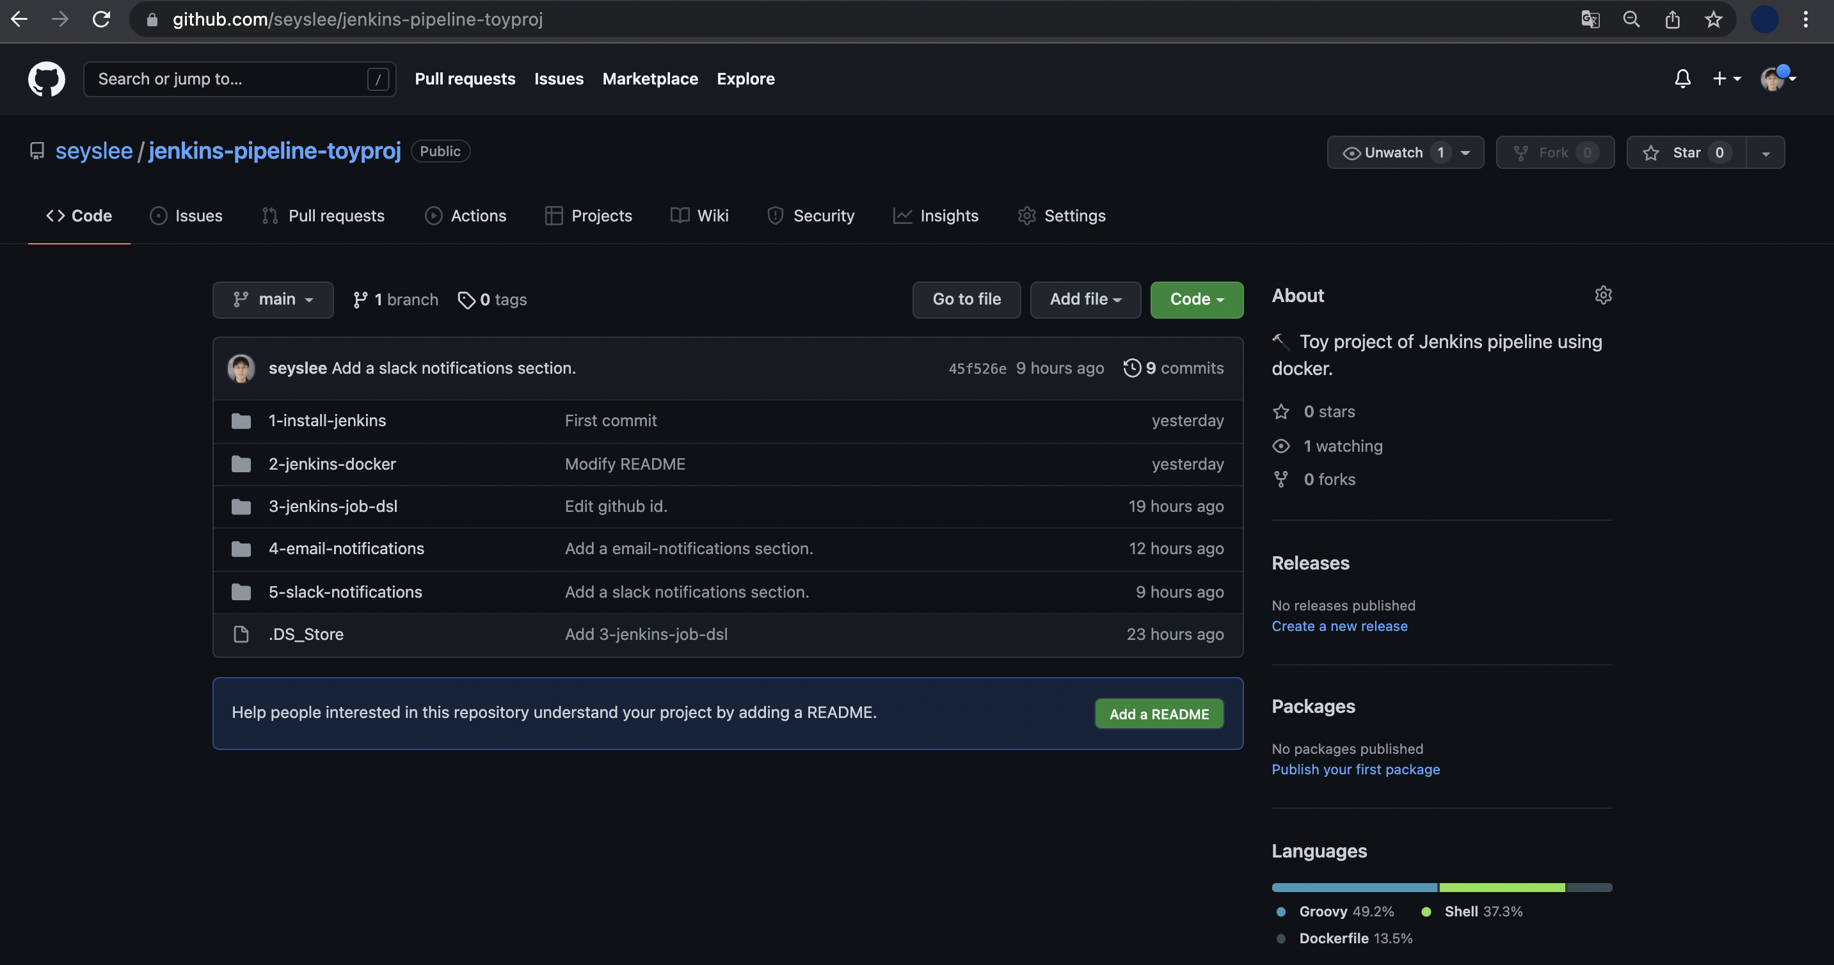Toggle the Unwatch button for the repository
Viewport: 1834px width, 965px height.
coord(1392,152)
